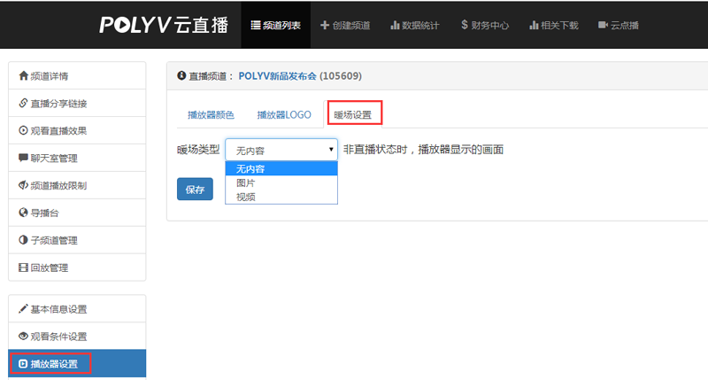
Task: Click the 保存 button
Action: 195,190
